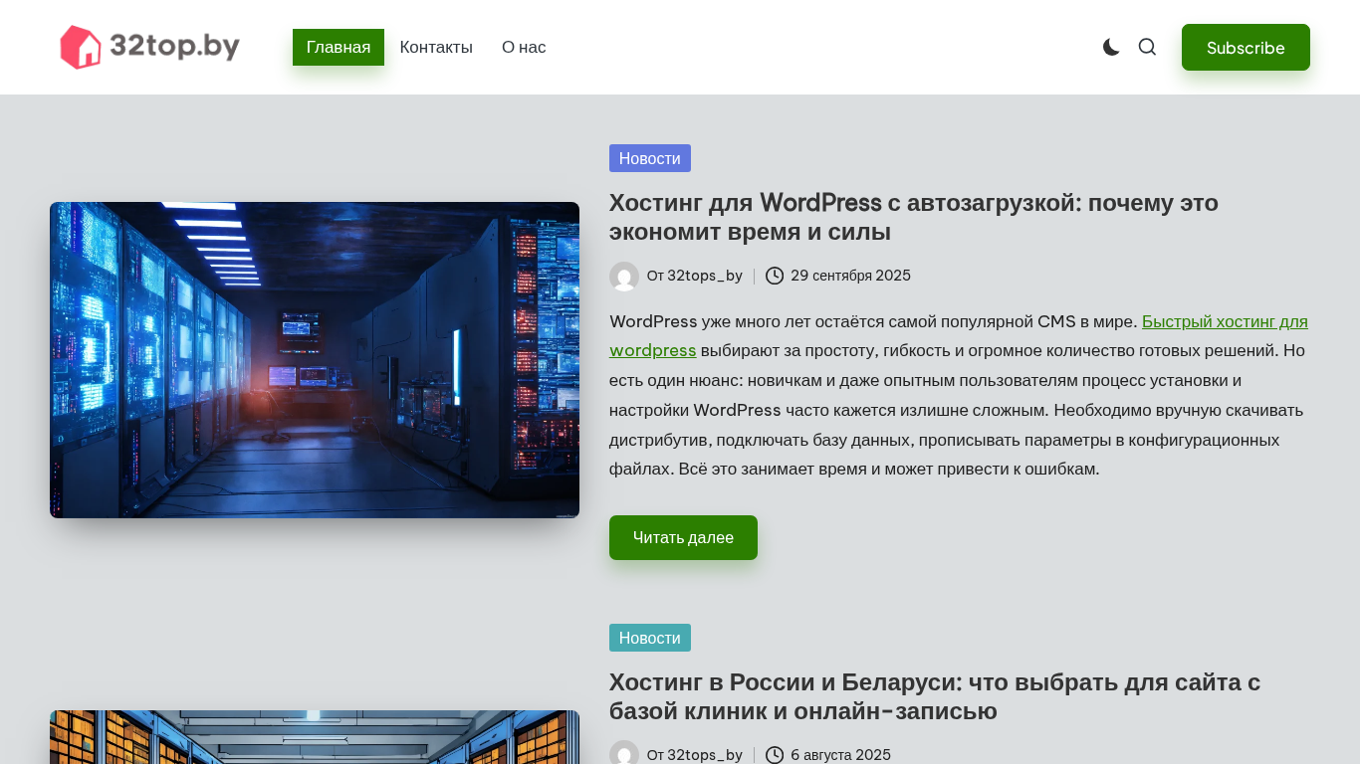Viewport: 1360px width, 764px height.
Task: Toggle dark mode with moon icon
Action: click(1111, 47)
